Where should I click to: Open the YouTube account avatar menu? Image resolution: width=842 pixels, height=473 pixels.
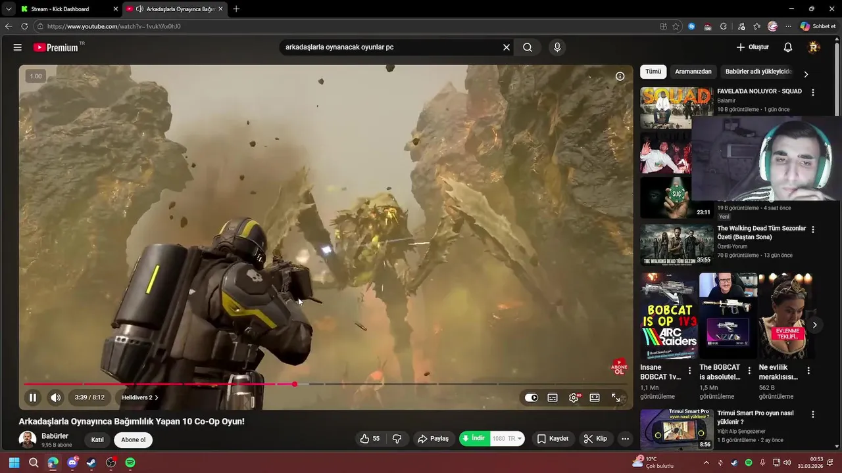click(814, 47)
